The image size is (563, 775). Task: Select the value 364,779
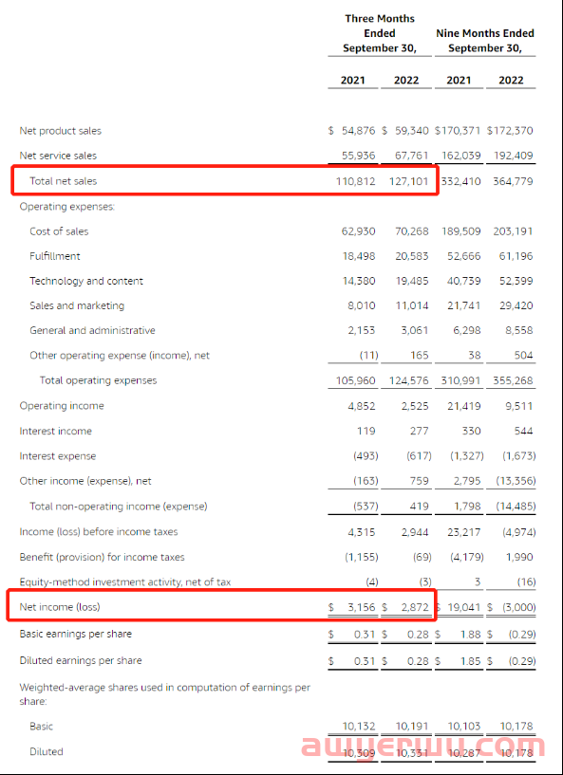[x=513, y=181]
